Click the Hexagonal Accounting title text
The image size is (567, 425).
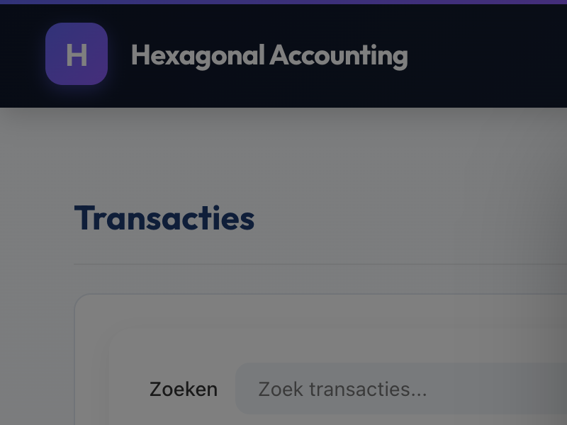click(269, 55)
